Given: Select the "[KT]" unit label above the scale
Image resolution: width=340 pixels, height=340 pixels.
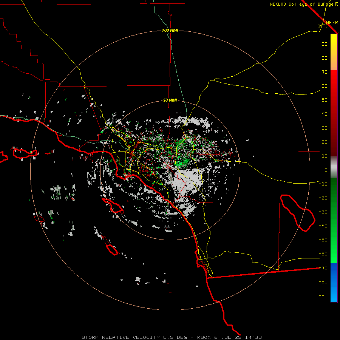Looking at the screenshot, I should (322, 26).
